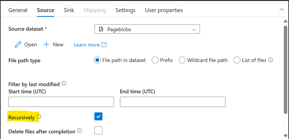Uncheck the Recursively checkbox

tap(98, 116)
